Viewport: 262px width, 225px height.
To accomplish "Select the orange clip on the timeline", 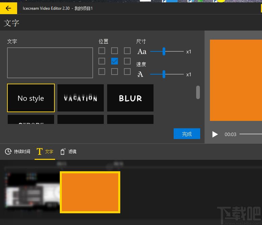I will [90, 192].
